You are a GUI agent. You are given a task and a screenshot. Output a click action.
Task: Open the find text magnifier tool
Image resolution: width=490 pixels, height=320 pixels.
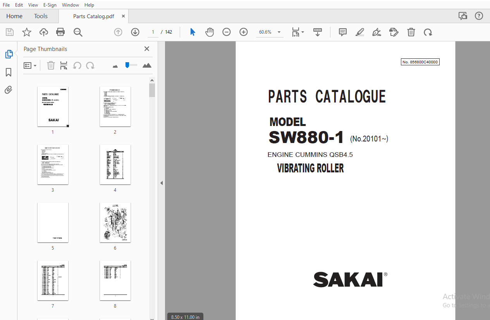pos(78,32)
